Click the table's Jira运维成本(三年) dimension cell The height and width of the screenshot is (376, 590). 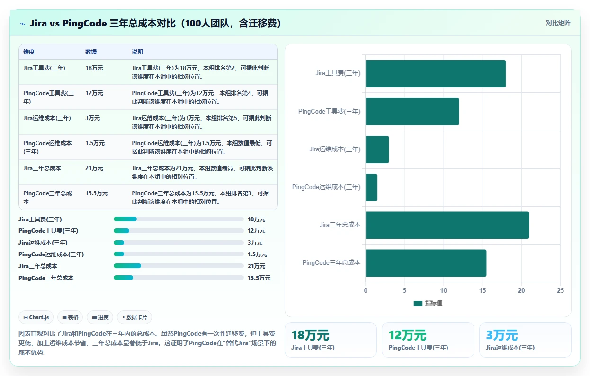[47, 118]
